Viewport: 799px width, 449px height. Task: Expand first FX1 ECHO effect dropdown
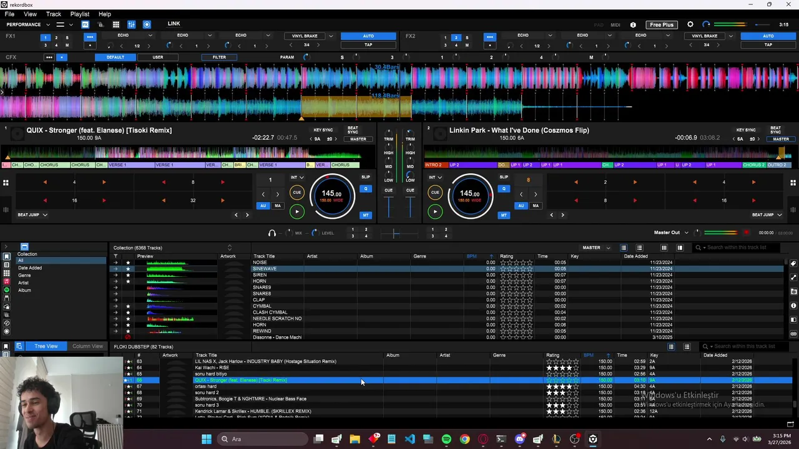point(152,35)
